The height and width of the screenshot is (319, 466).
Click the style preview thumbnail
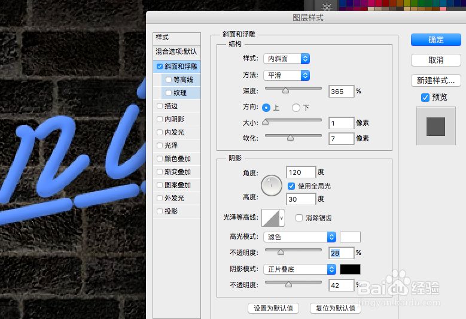coord(436,126)
